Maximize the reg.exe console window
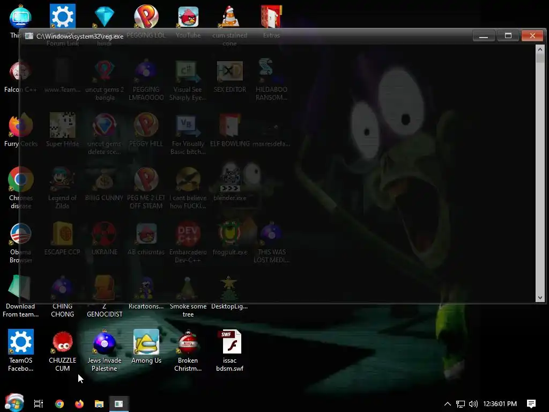The width and height of the screenshot is (549, 412). tap(508, 36)
